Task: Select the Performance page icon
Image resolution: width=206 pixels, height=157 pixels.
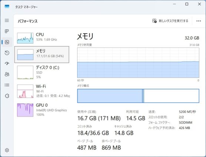Action: pyautogui.click(x=7, y=42)
